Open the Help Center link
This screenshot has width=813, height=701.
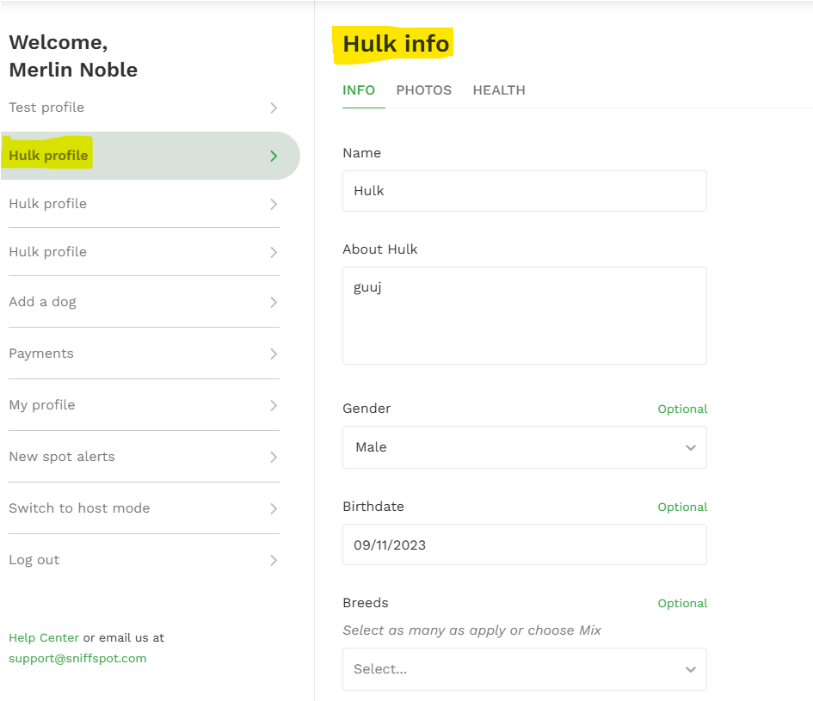point(44,637)
